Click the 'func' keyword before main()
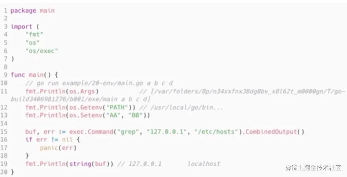The height and width of the screenshot is (177, 347). click(x=18, y=75)
